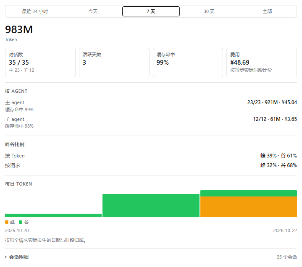
Task: Select the 主 agent row label
Action: 15,102
